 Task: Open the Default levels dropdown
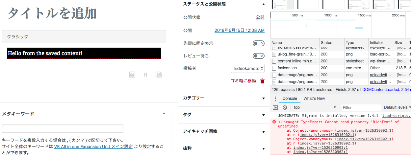(397, 107)
